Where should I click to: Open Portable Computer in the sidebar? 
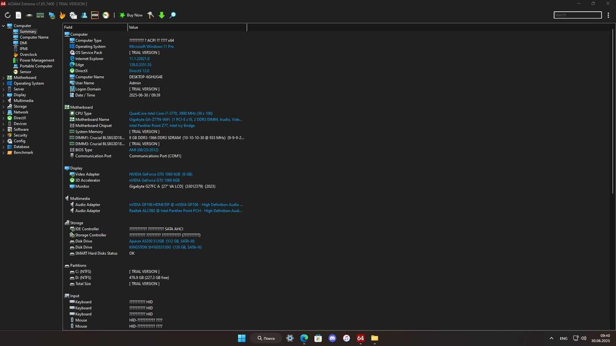(x=36, y=66)
